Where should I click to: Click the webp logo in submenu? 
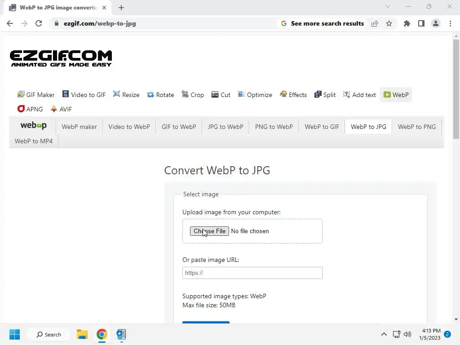coord(33,126)
